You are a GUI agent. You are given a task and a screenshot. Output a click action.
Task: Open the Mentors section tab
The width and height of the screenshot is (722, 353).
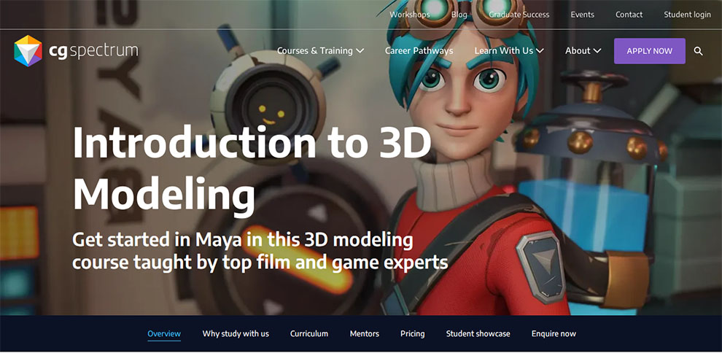(364, 333)
